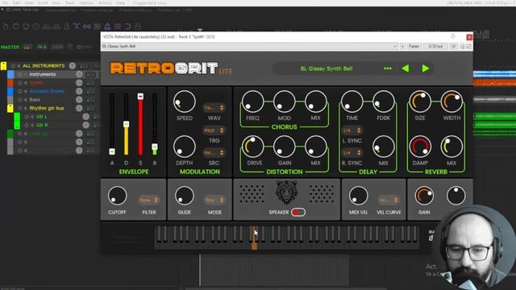
Task: Click the distortion DRIVE knob
Action: 252,147
